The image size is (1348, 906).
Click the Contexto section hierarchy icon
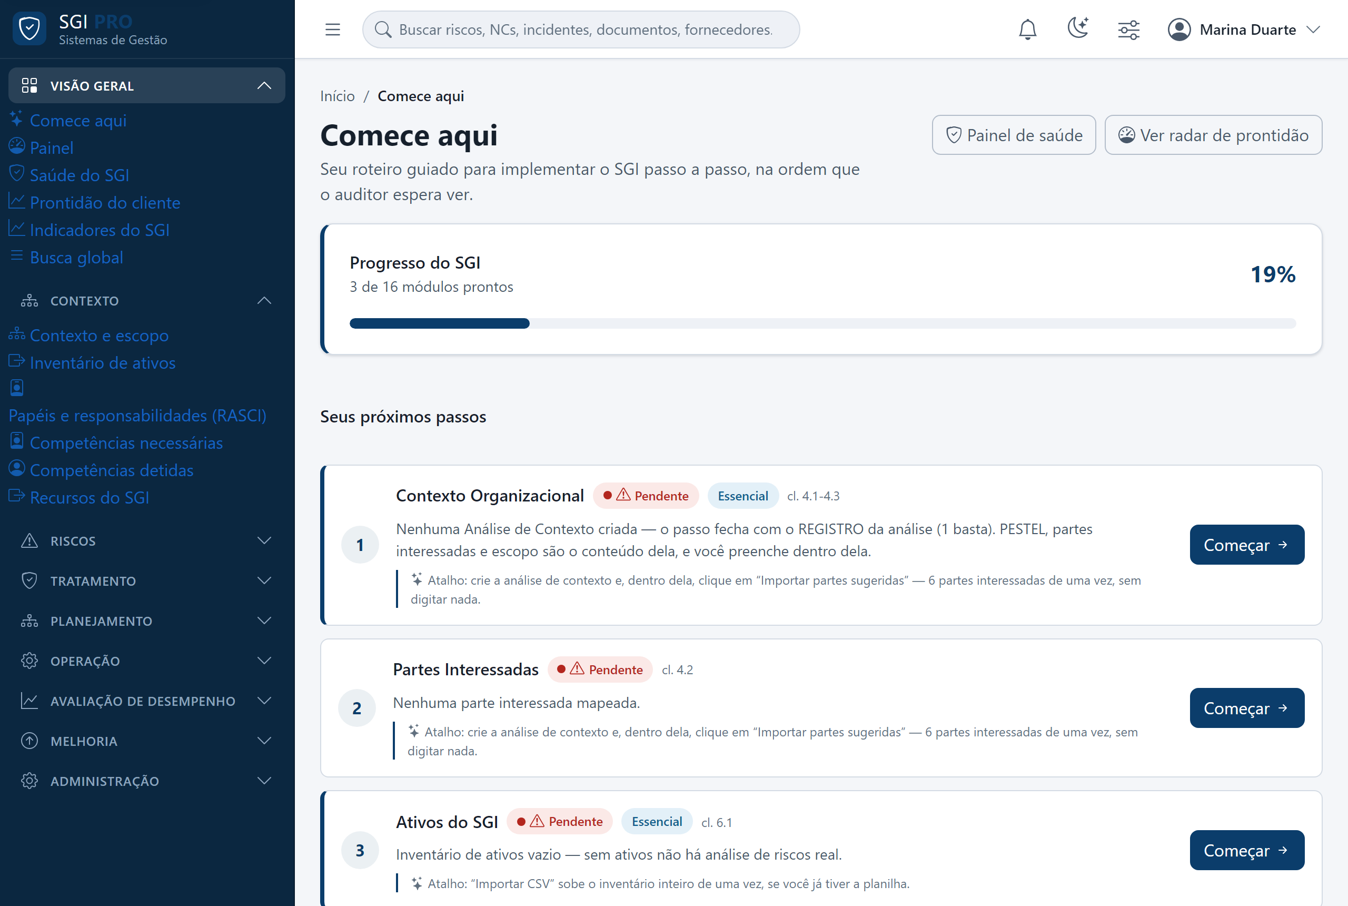click(29, 300)
